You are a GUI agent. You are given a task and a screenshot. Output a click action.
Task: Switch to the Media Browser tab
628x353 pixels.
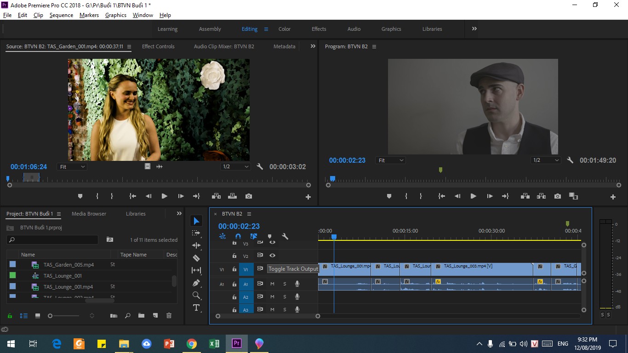89,214
